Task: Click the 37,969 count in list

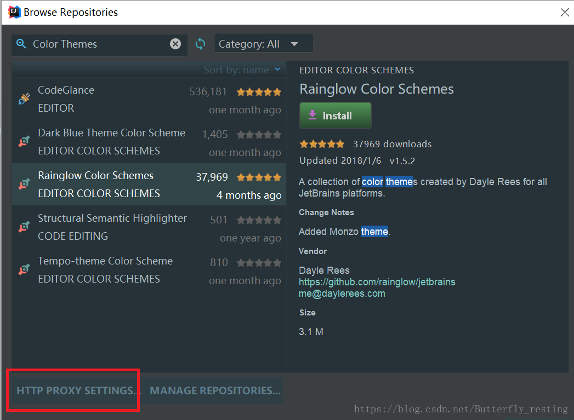Action: pyautogui.click(x=212, y=177)
